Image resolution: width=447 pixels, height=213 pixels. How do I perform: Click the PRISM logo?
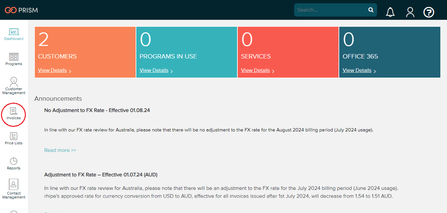(21, 10)
